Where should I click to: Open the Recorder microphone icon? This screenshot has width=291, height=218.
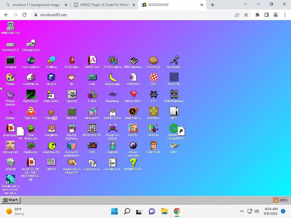click(174, 62)
